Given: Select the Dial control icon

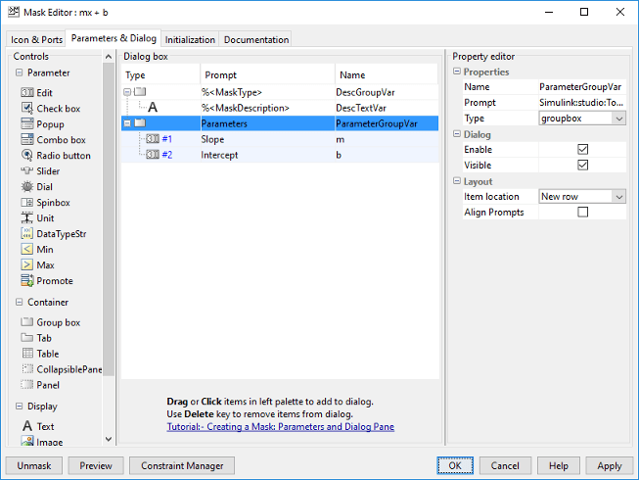Looking at the screenshot, I should [26, 187].
